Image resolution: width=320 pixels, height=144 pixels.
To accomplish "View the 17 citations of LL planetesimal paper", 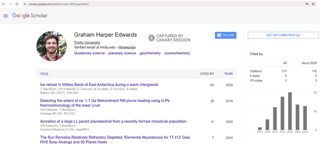I will point(212,122).
